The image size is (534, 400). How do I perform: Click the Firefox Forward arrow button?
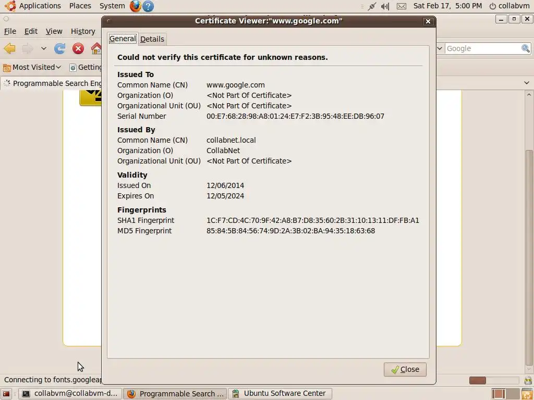point(28,48)
